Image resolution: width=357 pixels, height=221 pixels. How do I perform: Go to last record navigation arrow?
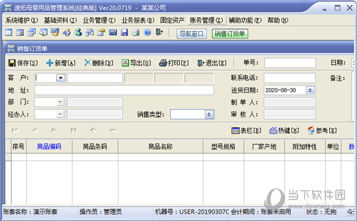[74, 131]
